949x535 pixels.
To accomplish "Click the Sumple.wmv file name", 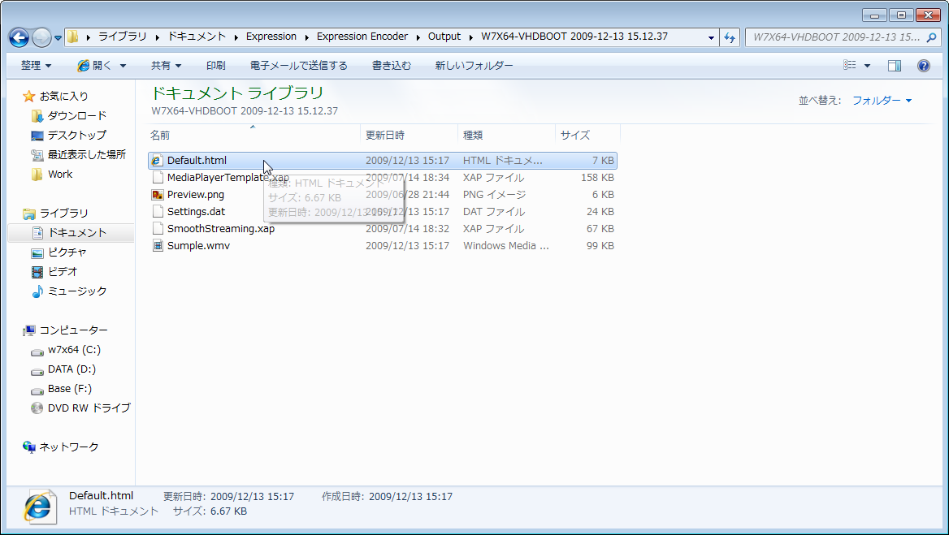I will pos(198,245).
